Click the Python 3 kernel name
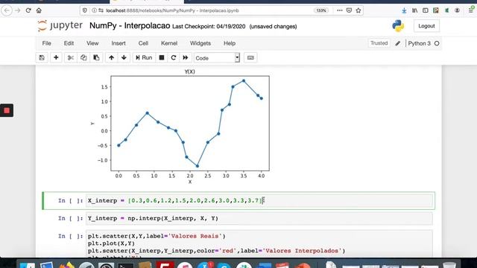 coord(419,43)
